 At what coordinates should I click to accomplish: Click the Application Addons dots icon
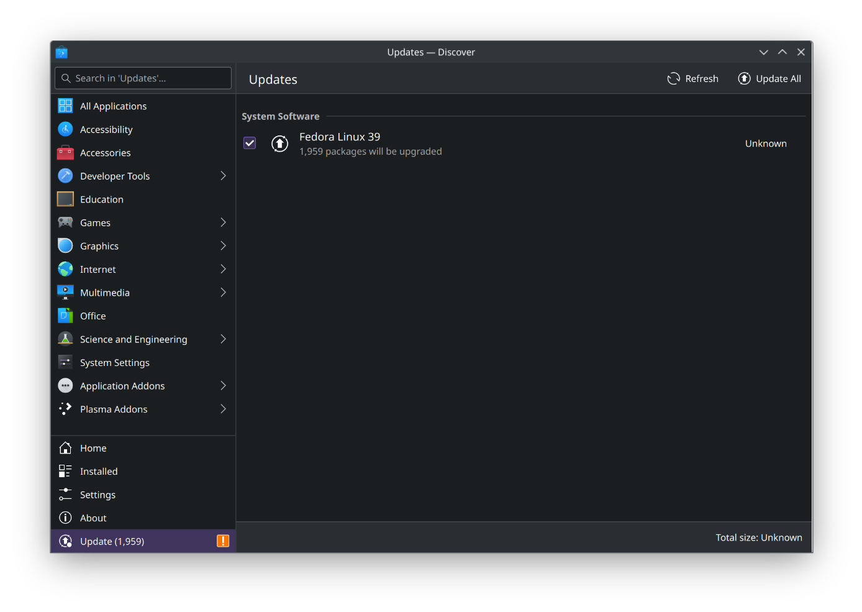(65, 385)
